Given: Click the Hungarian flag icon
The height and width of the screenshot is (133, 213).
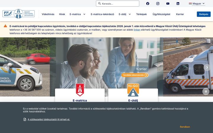Looking at the screenshot, I should point(190,4).
